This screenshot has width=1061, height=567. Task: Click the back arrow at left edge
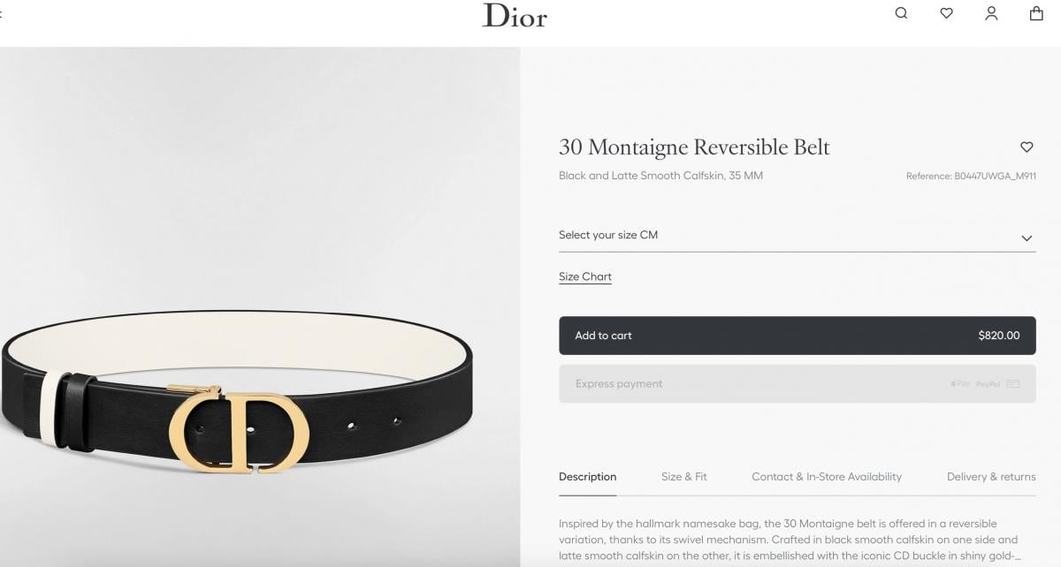click(1, 14)
